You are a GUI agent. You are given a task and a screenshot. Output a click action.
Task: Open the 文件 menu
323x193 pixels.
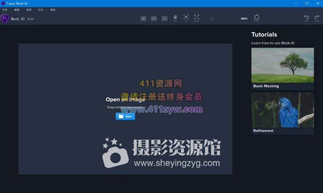[5, 9]
